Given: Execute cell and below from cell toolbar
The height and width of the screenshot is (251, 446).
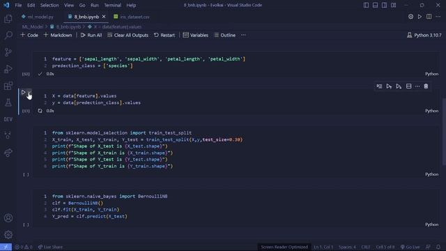Looking at the screenshot, I should (399, 86).
